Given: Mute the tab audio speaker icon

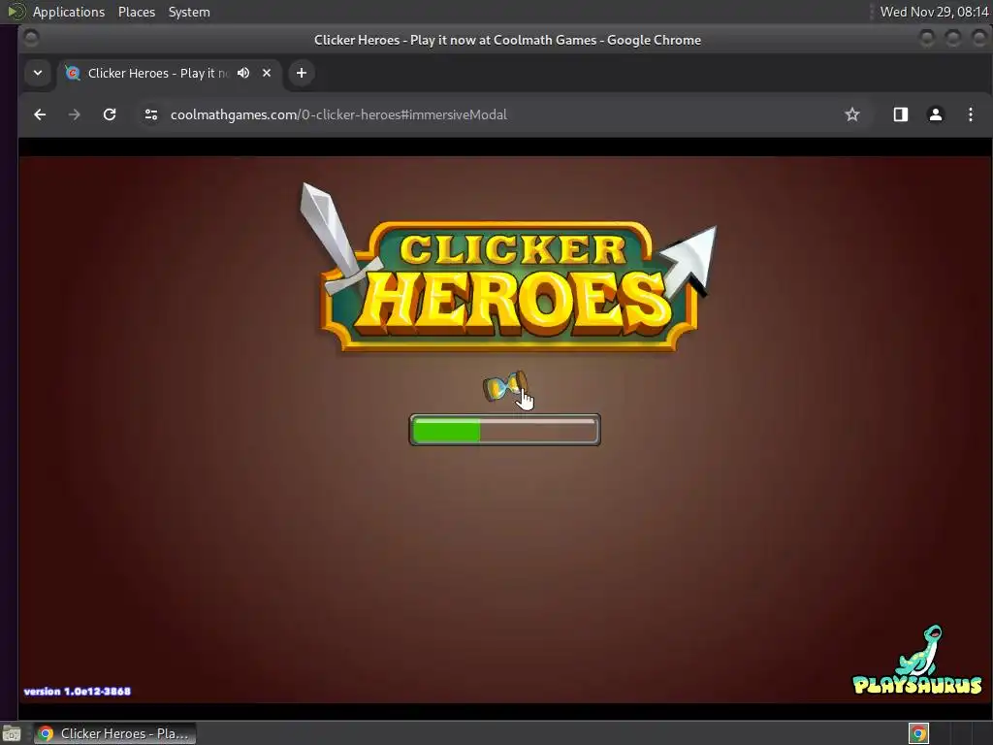Looking at the screenshot, I should click(x=243, y=73).
